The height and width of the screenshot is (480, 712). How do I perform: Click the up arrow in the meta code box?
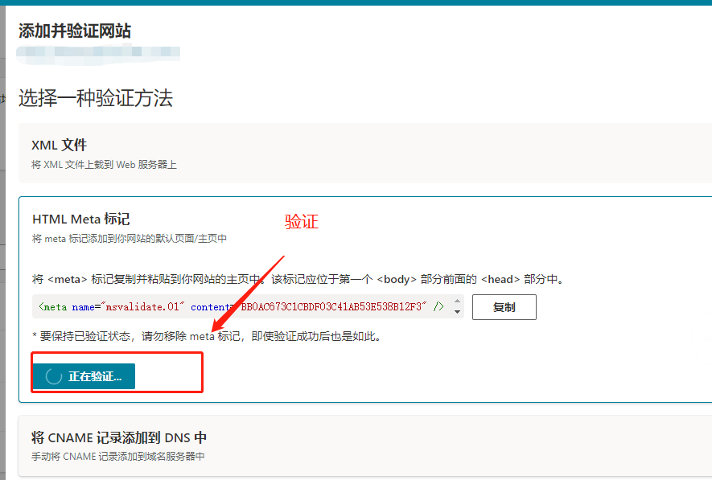click(x=457, y=302)
